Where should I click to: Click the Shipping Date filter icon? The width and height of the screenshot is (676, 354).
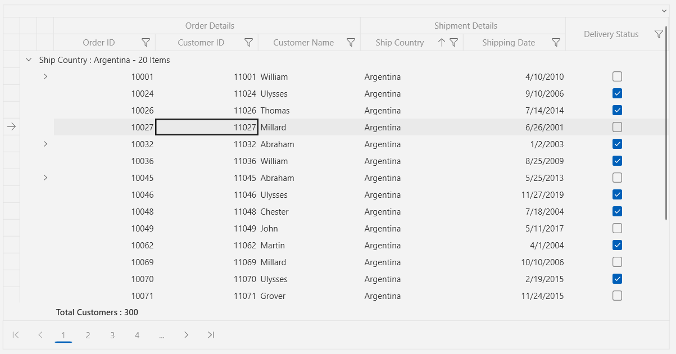[556, 42]
